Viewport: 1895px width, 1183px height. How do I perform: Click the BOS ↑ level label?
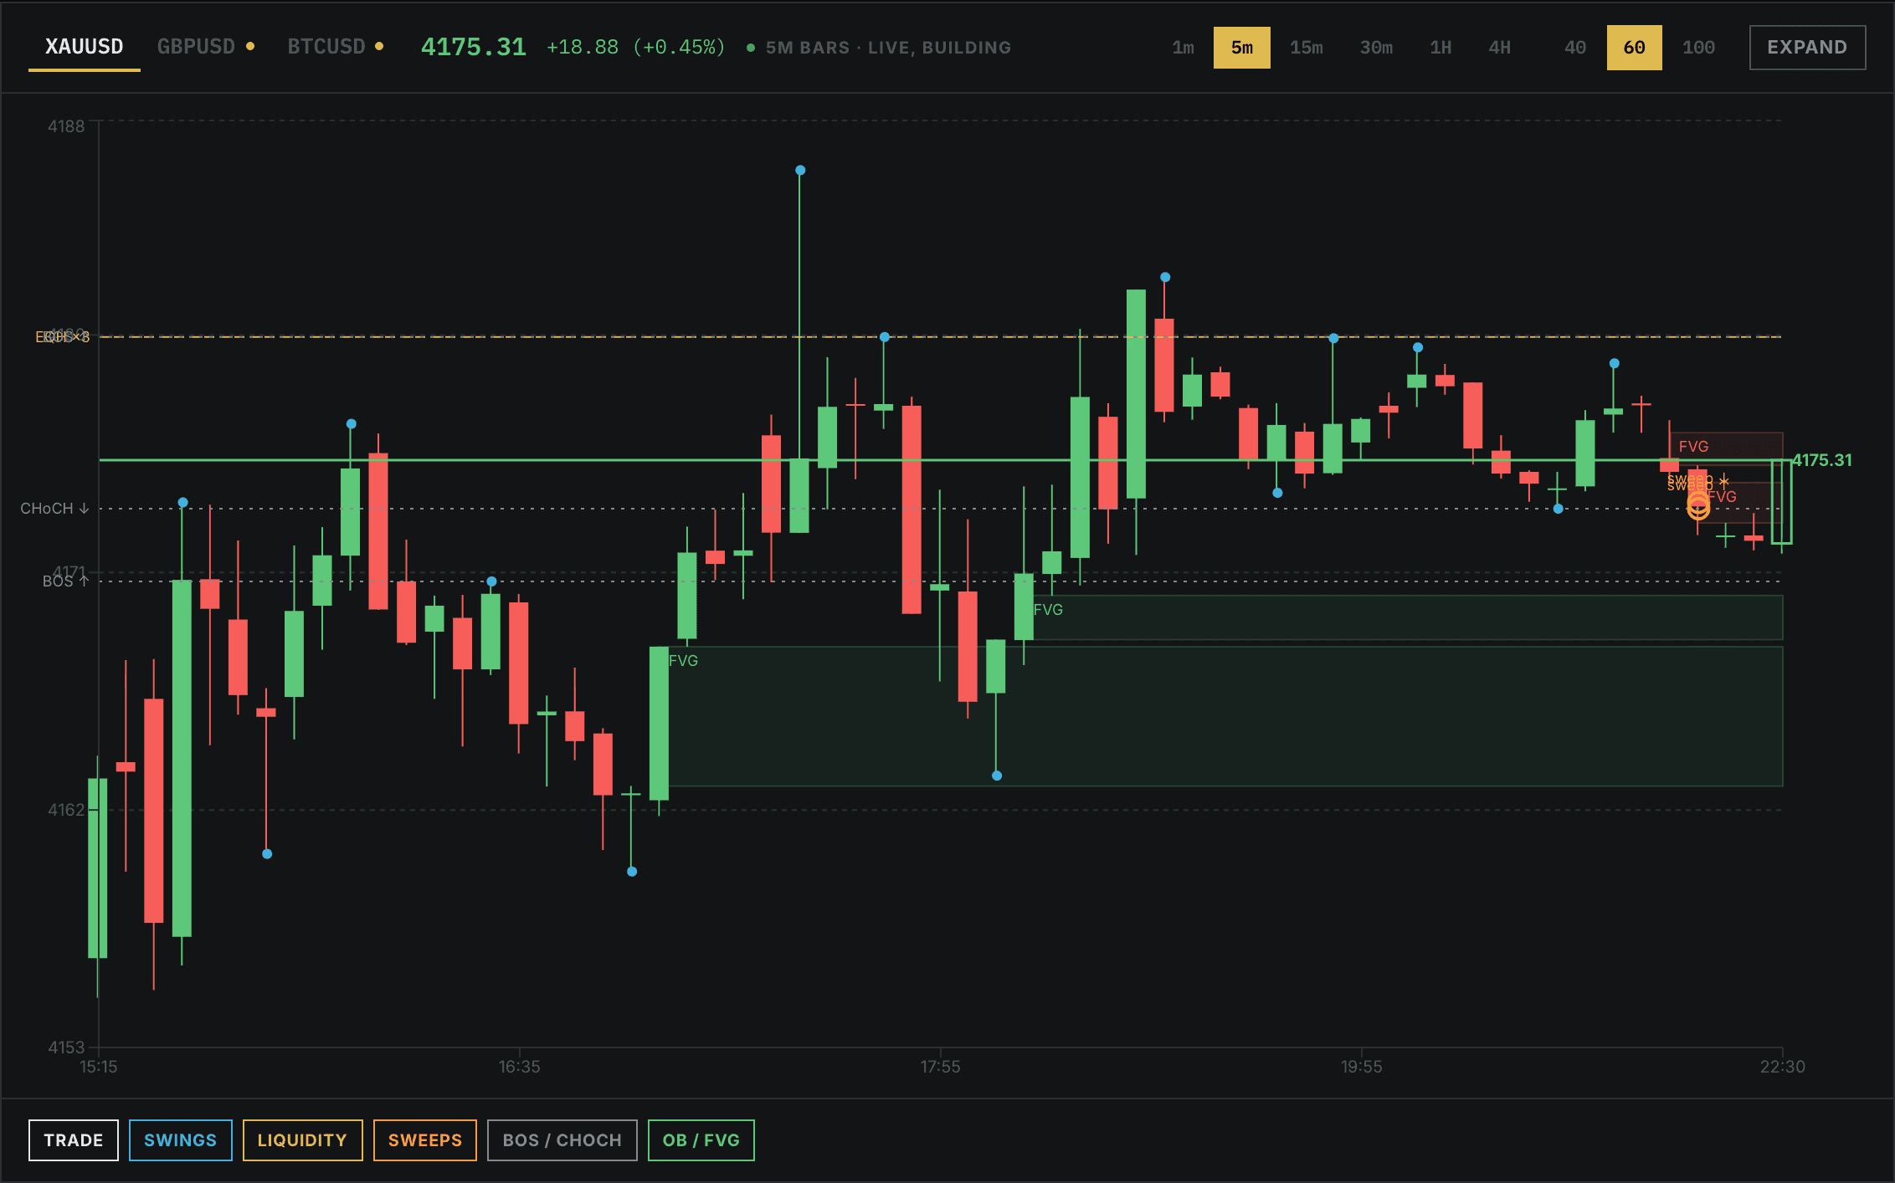tap(65, 581)
